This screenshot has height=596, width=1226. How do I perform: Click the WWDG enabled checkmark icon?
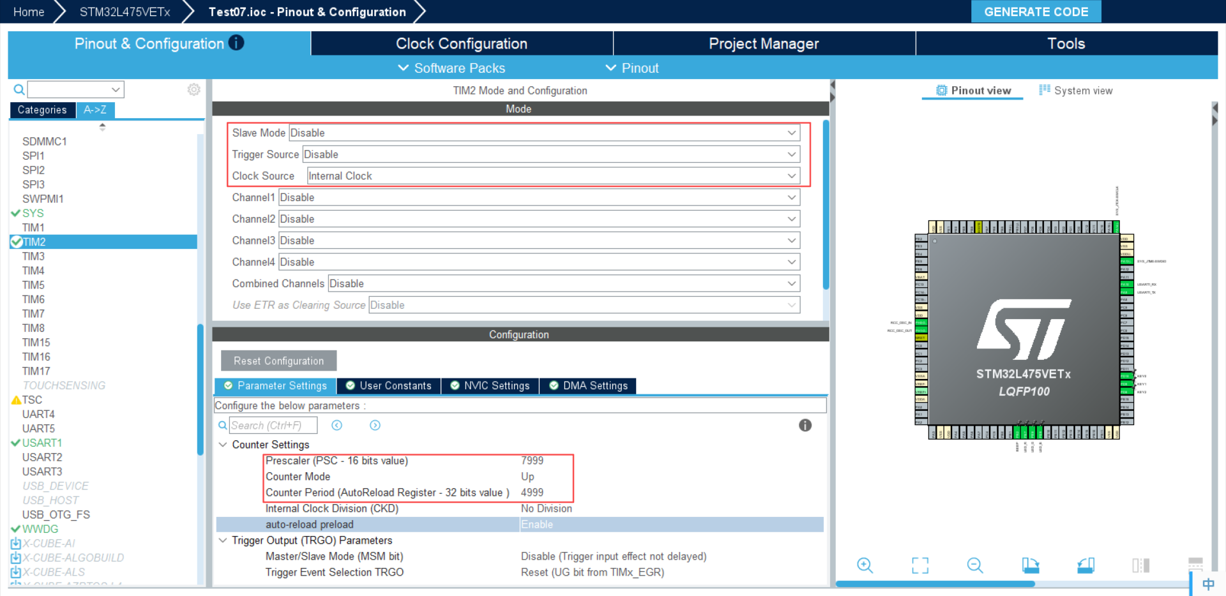16,529
